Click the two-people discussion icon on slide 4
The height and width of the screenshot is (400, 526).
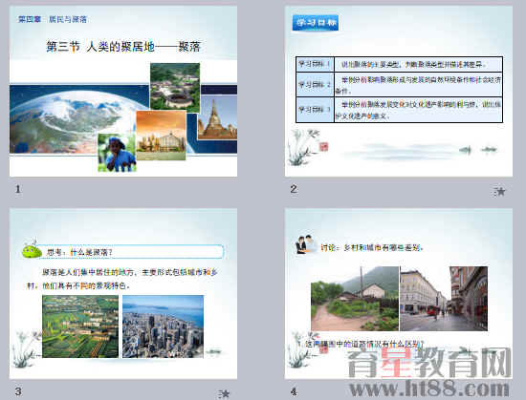coord(306,244)
